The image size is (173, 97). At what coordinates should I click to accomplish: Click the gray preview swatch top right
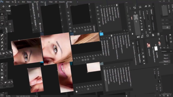click(x=165, y=11)
